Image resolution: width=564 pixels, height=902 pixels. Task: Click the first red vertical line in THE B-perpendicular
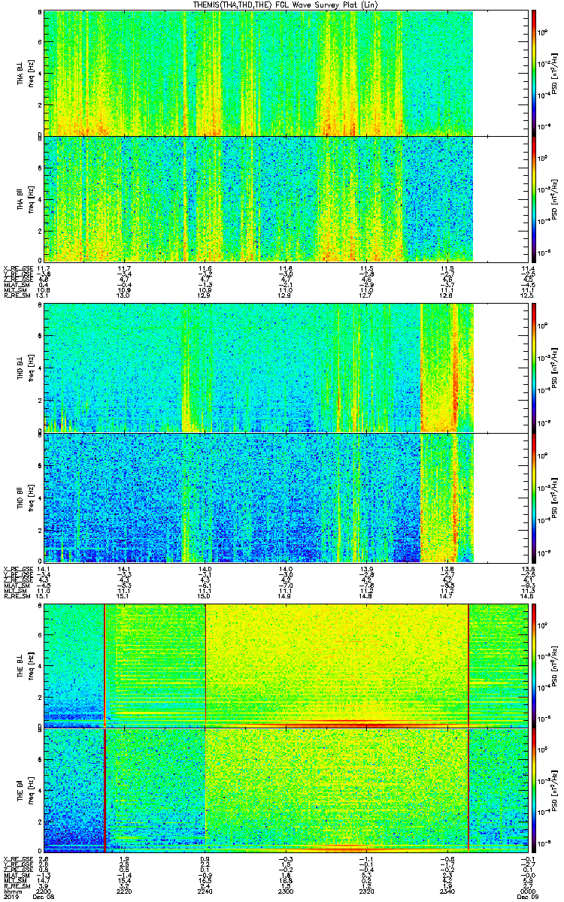click(x=105, y=664)
